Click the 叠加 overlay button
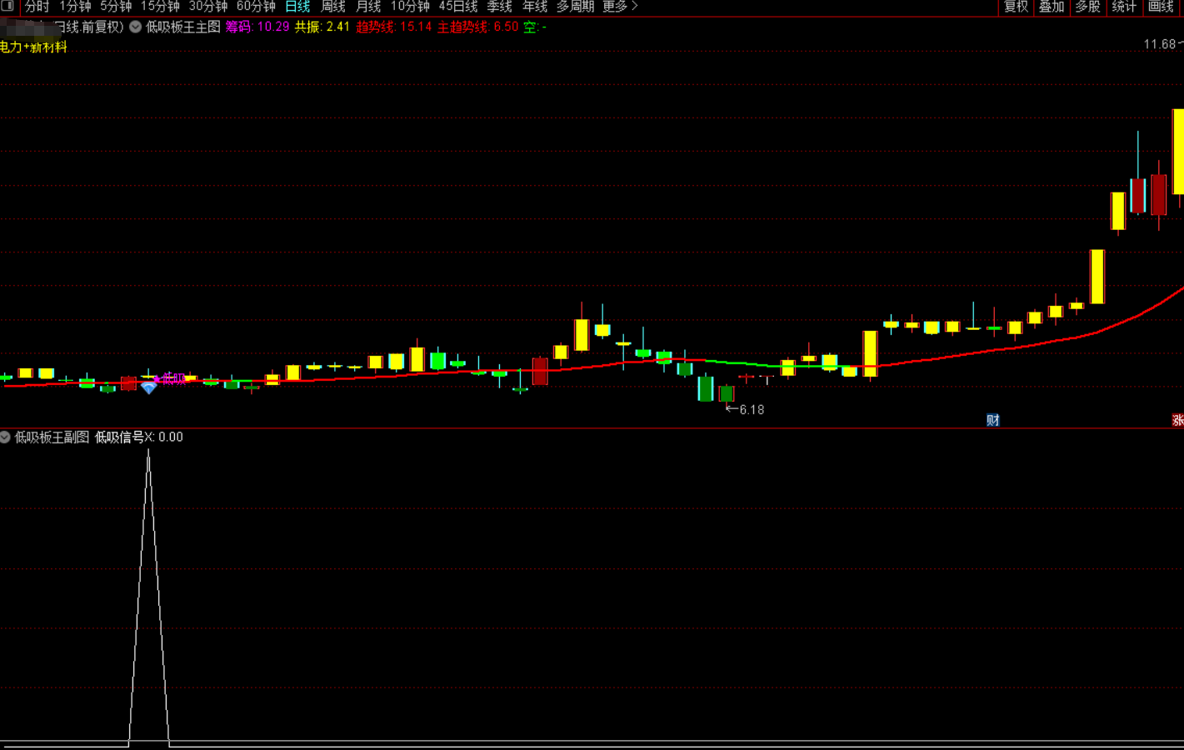 click(1052, 7)
